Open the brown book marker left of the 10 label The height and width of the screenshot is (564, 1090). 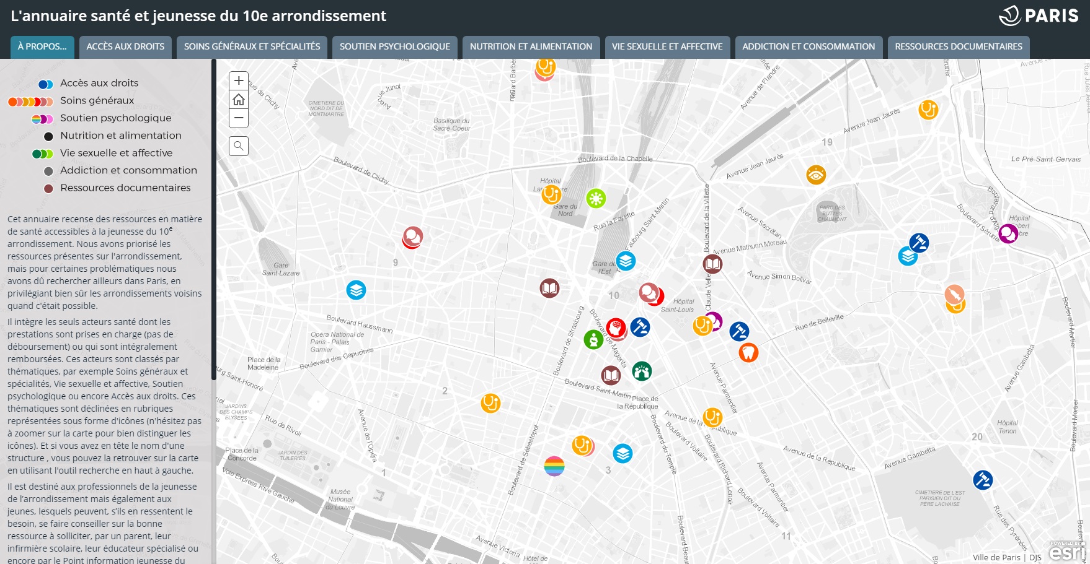click(549, 288)
